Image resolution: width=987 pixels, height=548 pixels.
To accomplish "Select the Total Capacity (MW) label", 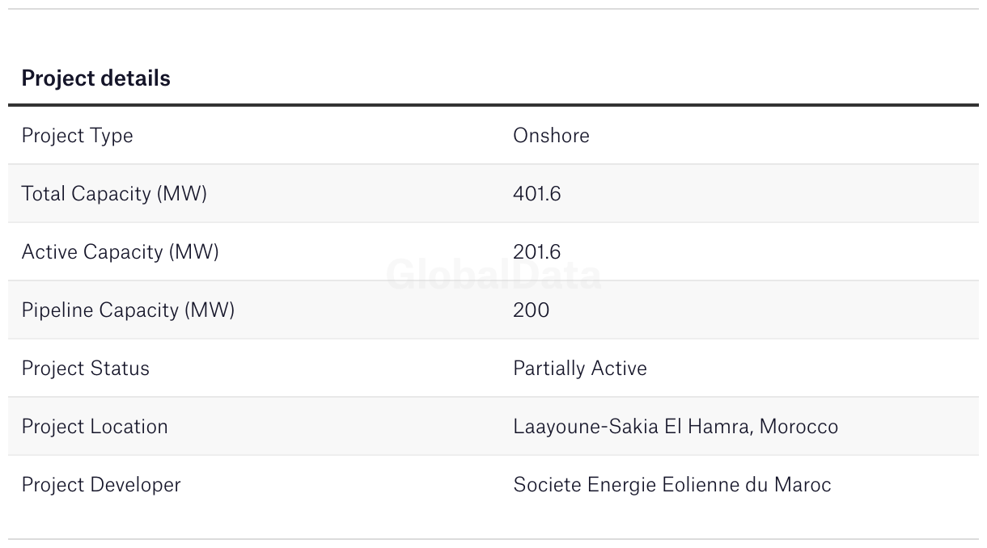I will tap(114, 193).
